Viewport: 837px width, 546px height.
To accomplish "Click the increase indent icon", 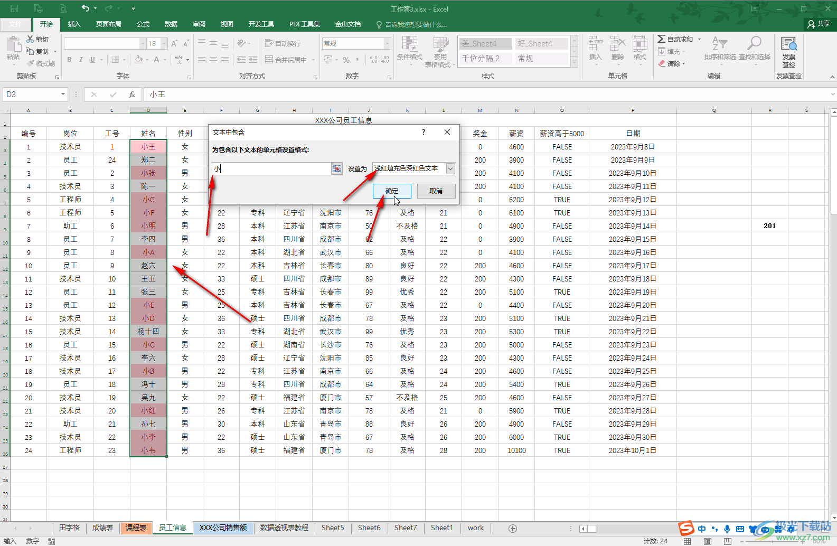I will (x=253, y=60).
